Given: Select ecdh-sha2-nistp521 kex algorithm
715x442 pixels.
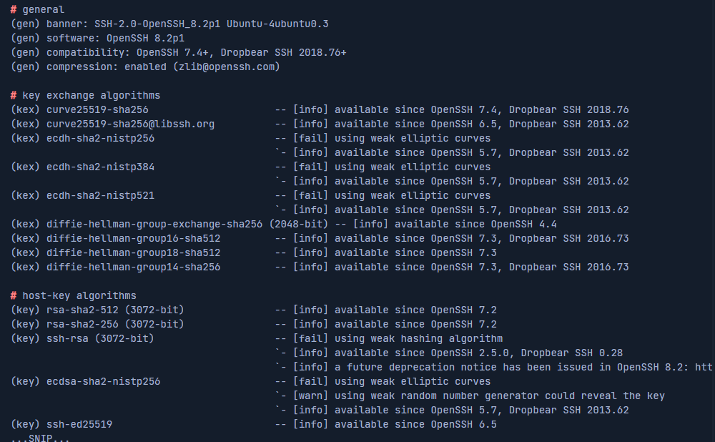Looking at the screenshot, I should pos(100,196).
